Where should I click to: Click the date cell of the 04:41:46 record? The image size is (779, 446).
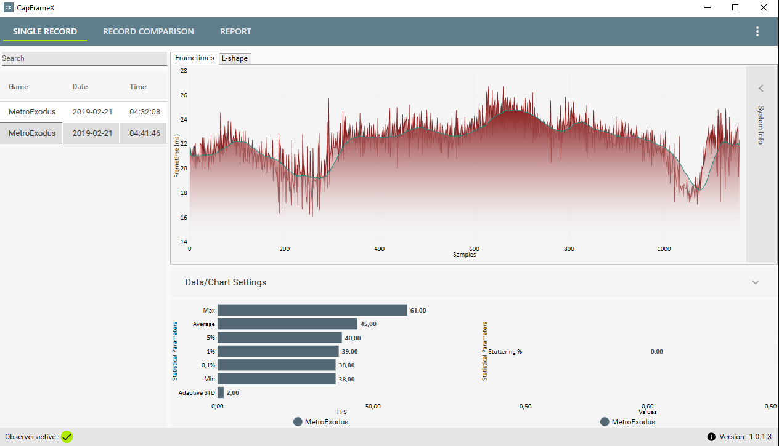click(x=92, y=133)
